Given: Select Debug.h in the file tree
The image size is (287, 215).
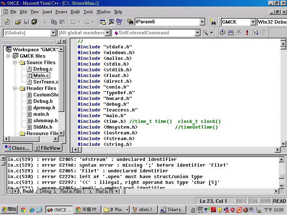Looking at the screenshot, I should (43, 101).
